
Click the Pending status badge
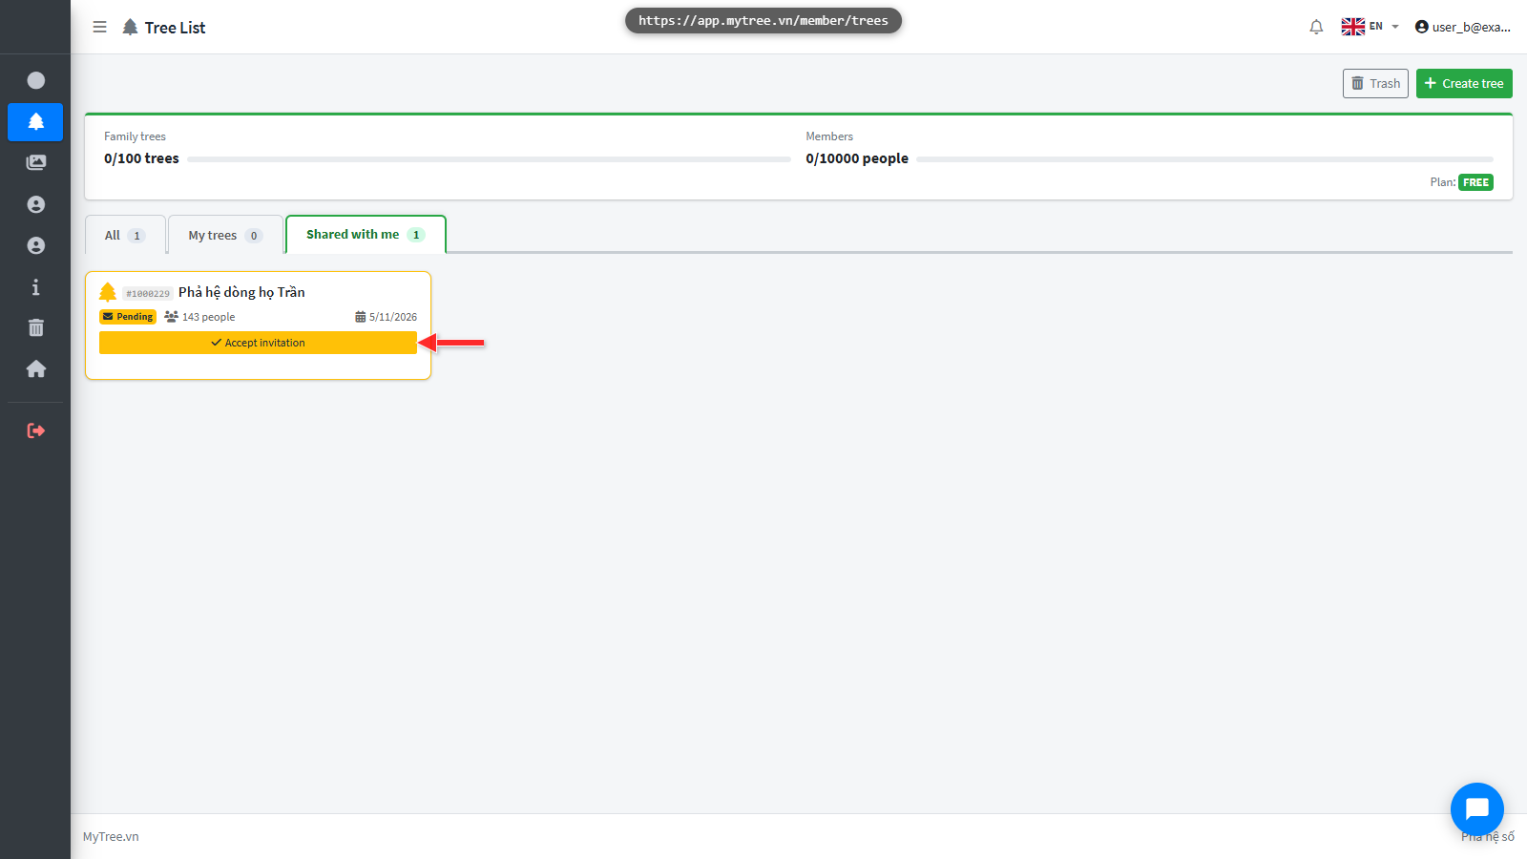click(128, 317)
